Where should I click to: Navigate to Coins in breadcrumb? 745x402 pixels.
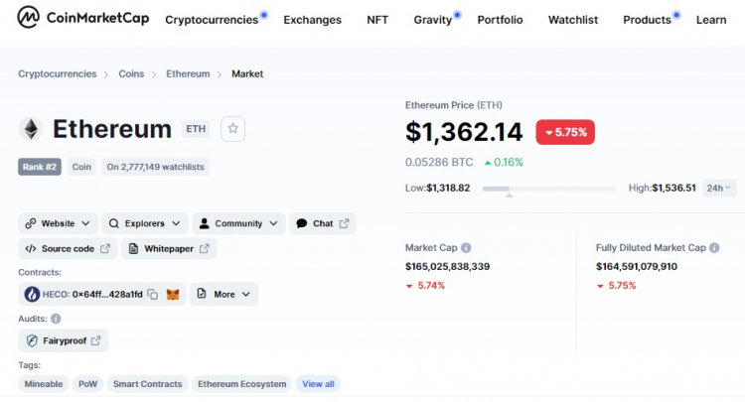pyautogui.click(x=131, y=73)
